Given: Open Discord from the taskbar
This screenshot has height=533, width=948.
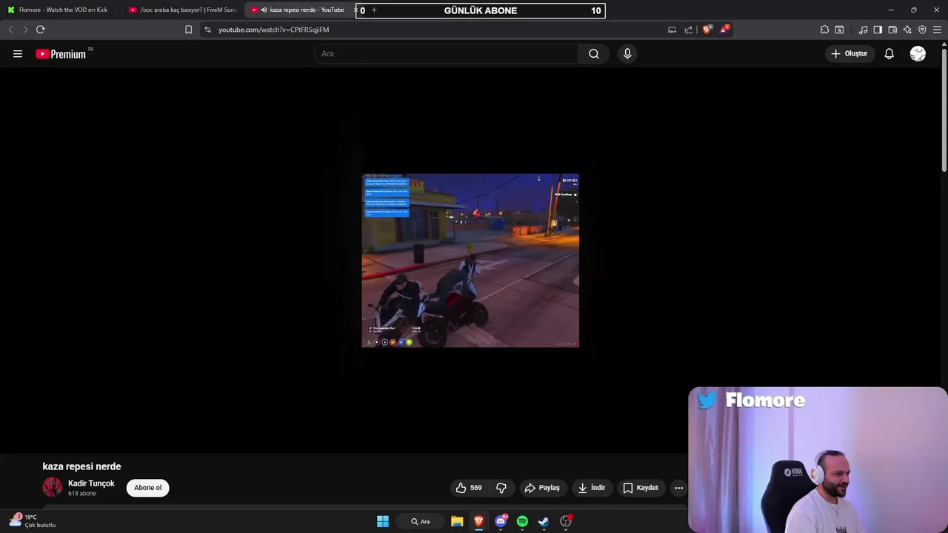Looking at the screenshot, I should (x=501, y=521).
